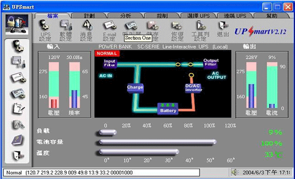The height and width of the screenshot is (179, 295).
Task: Click the UPSmart V2.12 logo
Action: tap(261, 32)
